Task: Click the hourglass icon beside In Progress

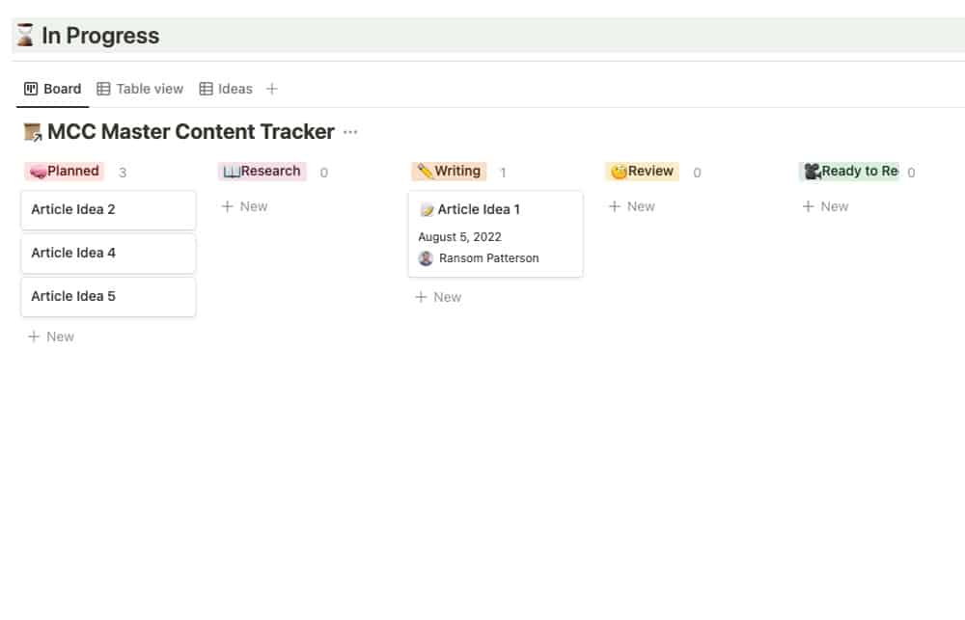Action: click(23, 35)
